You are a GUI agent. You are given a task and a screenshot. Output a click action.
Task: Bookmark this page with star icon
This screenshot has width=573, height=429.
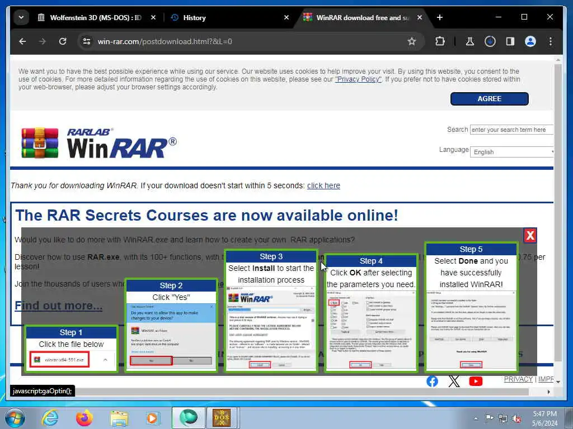(x=412, y=41)
